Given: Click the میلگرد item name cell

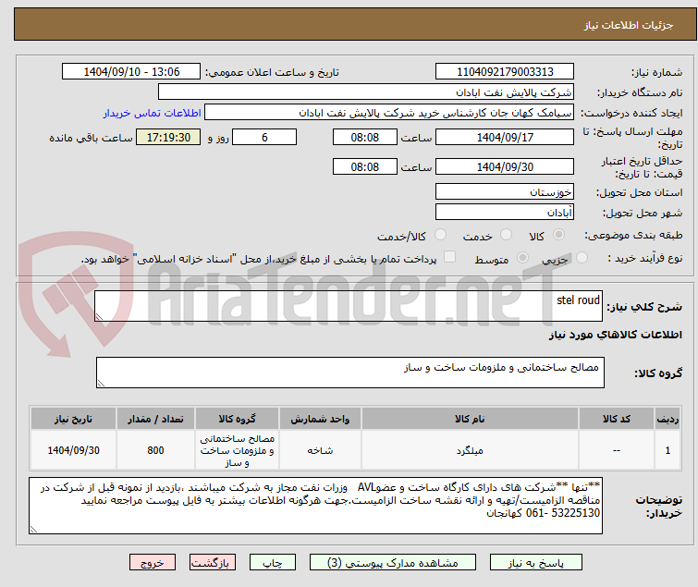Looking at the screenshot, I should [x=470, y=450].
